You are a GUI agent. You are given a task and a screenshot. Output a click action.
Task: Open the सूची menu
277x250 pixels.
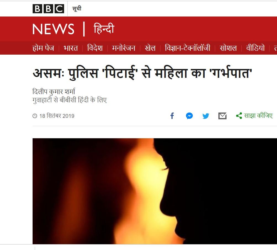pyautogui.click(x=77, y=9)
